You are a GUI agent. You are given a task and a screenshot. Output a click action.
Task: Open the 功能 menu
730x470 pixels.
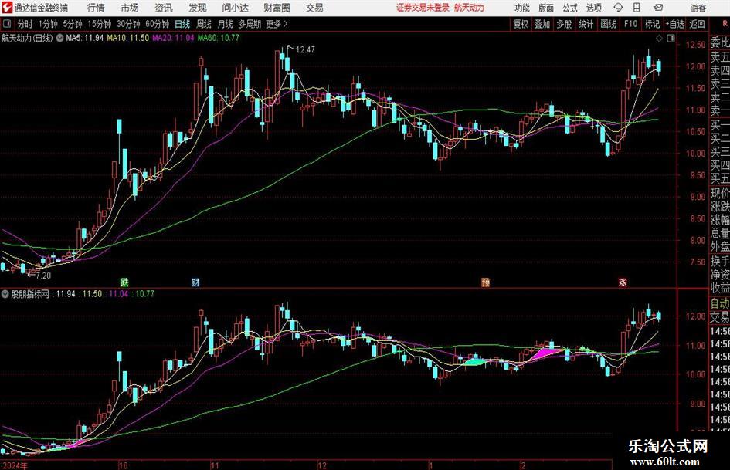[x=522, y=8]
